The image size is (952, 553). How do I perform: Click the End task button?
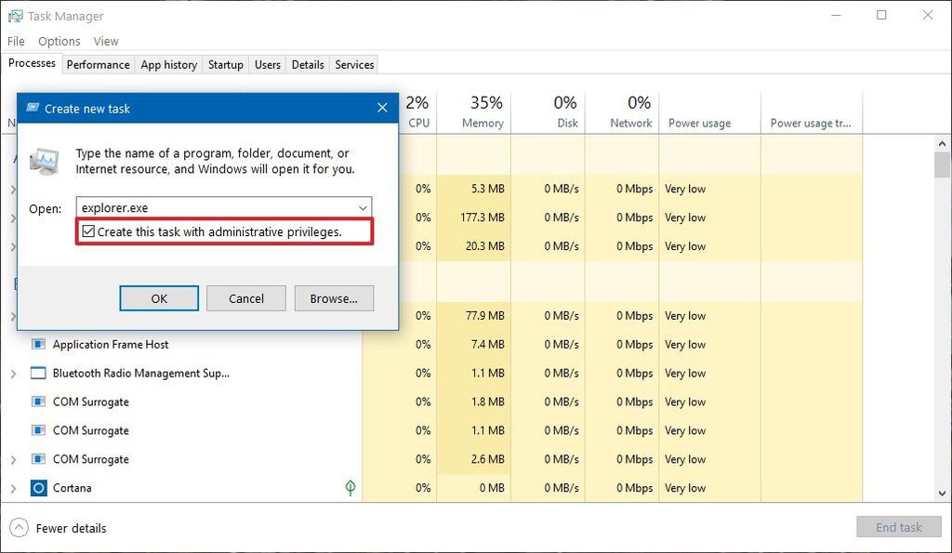898,527
